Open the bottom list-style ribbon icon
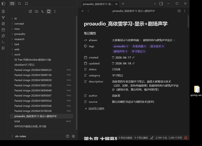Screen dimensions: 202x146 [x=3, y=48]
